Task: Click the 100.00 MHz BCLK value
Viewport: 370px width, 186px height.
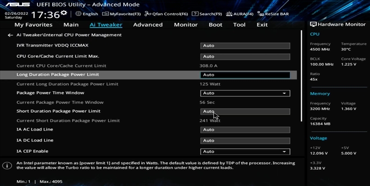Action: [321, 64]
